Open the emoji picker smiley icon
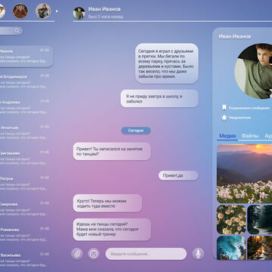Screen dimensions: 272x272 94,254
